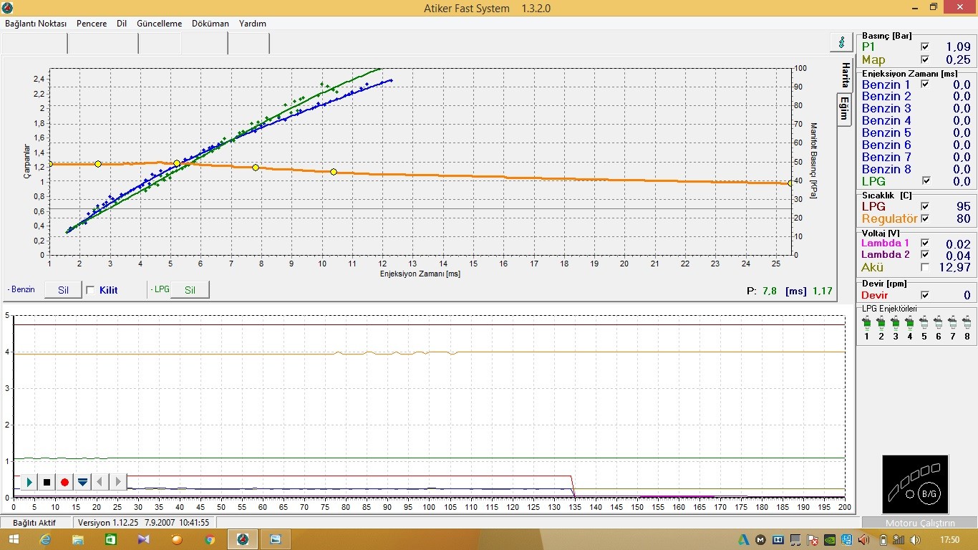Step backward with the left arrow button
Viewport: 978px width, 550px height.
100,482
